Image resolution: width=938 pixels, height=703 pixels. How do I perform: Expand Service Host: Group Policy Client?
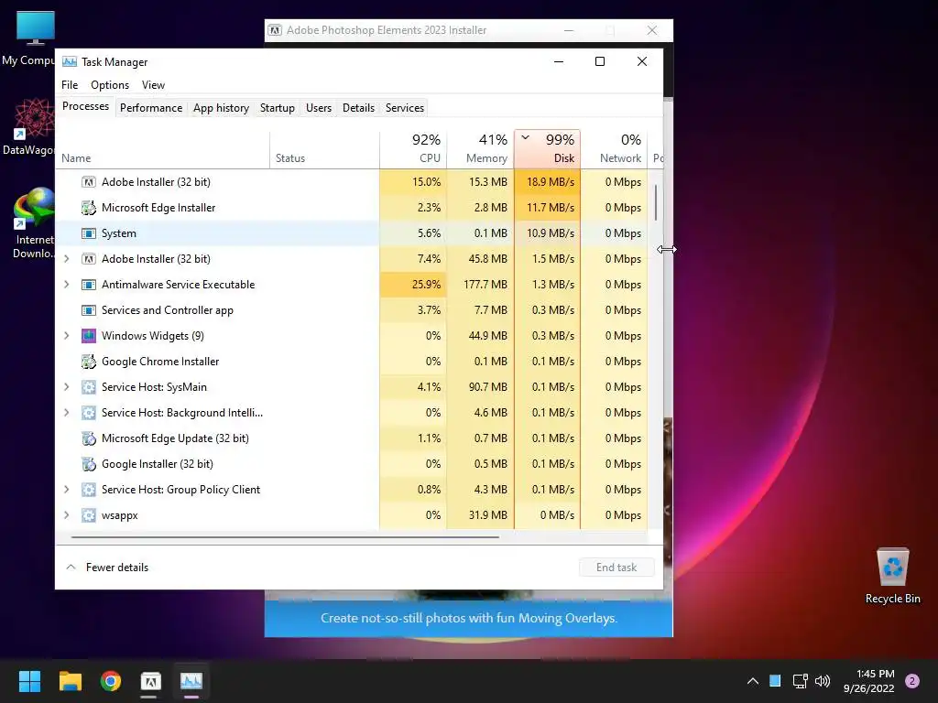[x=66, y=490]
